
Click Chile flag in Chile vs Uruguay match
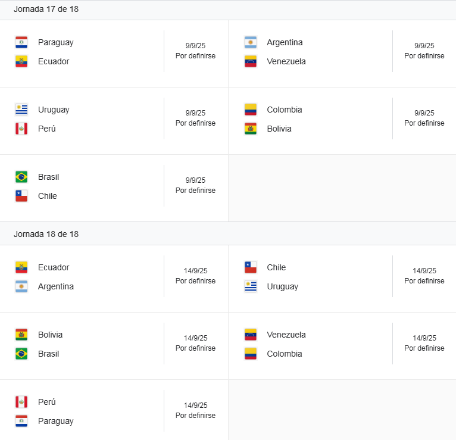pos(251,267)
